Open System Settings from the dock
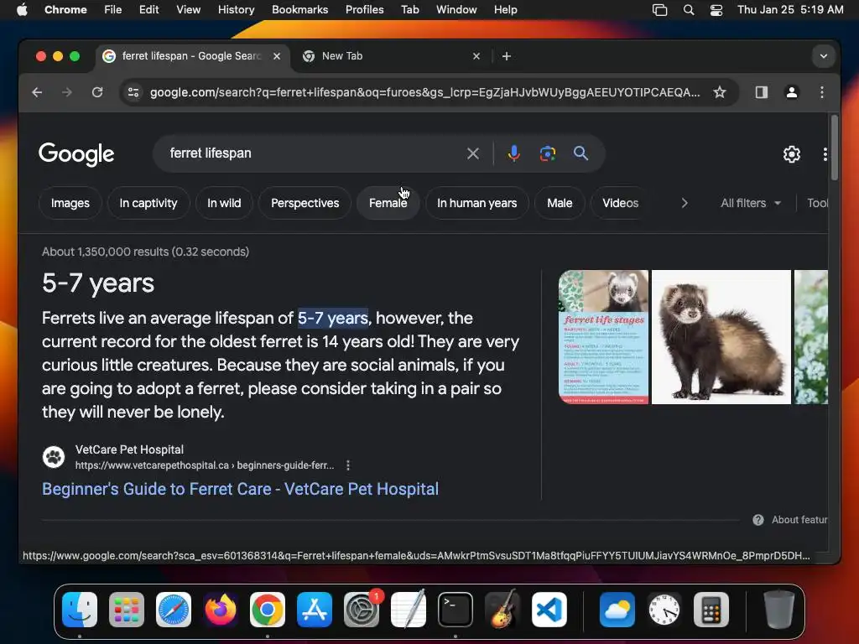This screenshot has height=644, width=859. [362, 610]
